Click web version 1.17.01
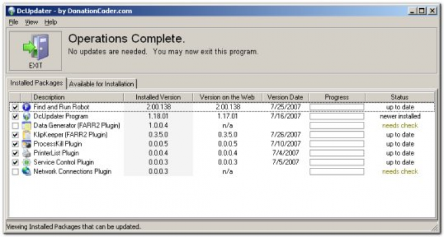444x237 pixels. click(x=227, y=116)
